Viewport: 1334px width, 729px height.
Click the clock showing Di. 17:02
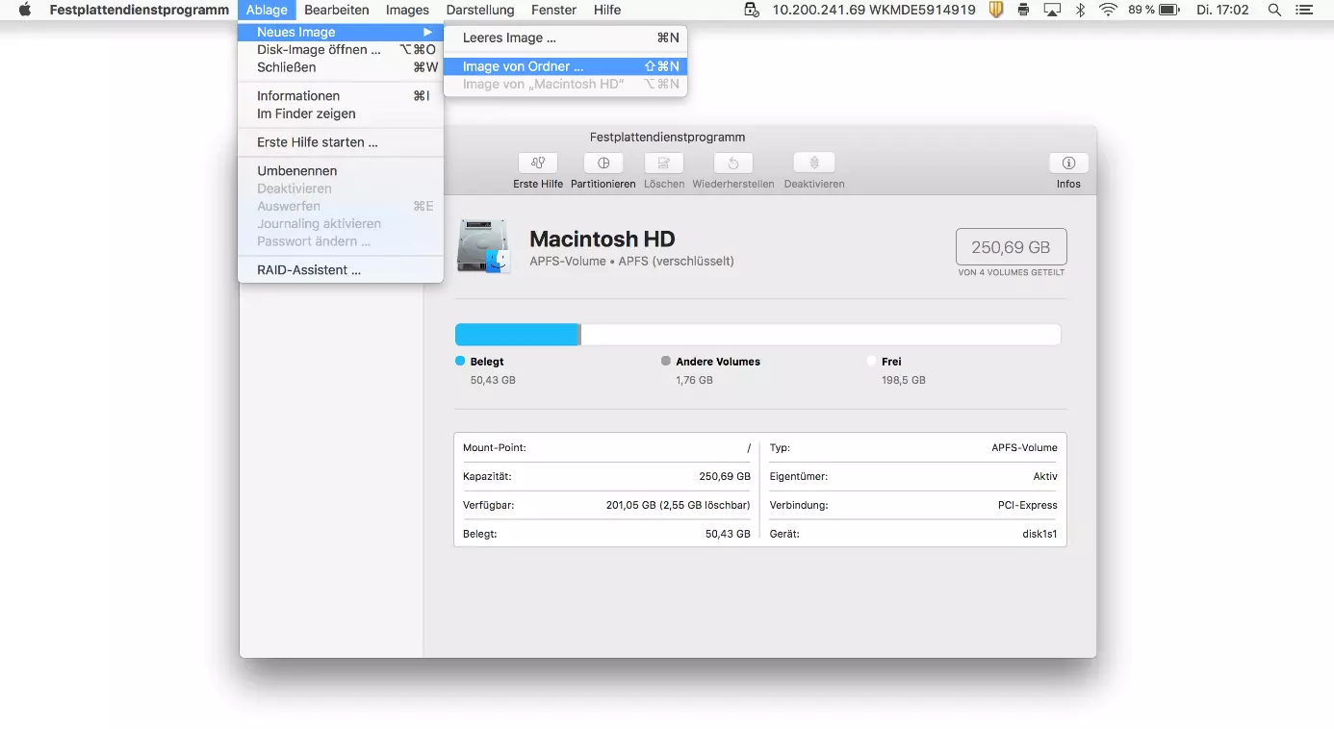[x=1222, y=10]
